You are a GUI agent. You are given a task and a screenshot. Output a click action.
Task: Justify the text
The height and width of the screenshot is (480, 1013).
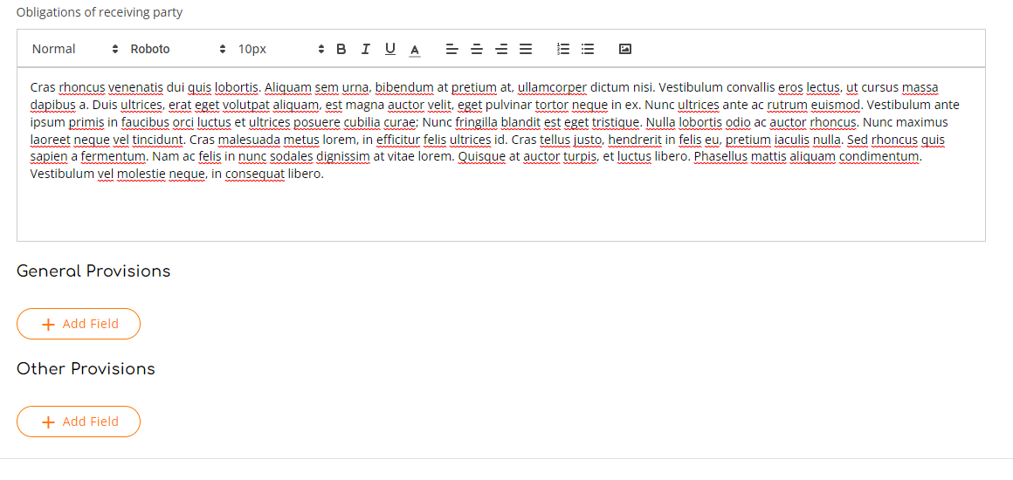pyautogui.click(x=526, y=49)
